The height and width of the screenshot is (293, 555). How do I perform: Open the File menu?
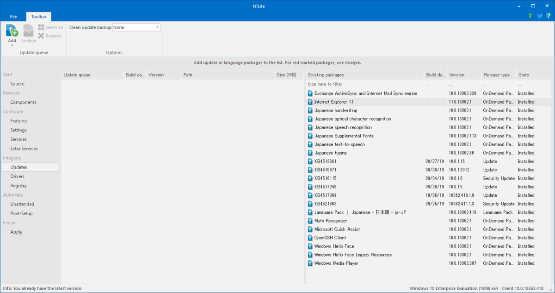coord(13,17)
